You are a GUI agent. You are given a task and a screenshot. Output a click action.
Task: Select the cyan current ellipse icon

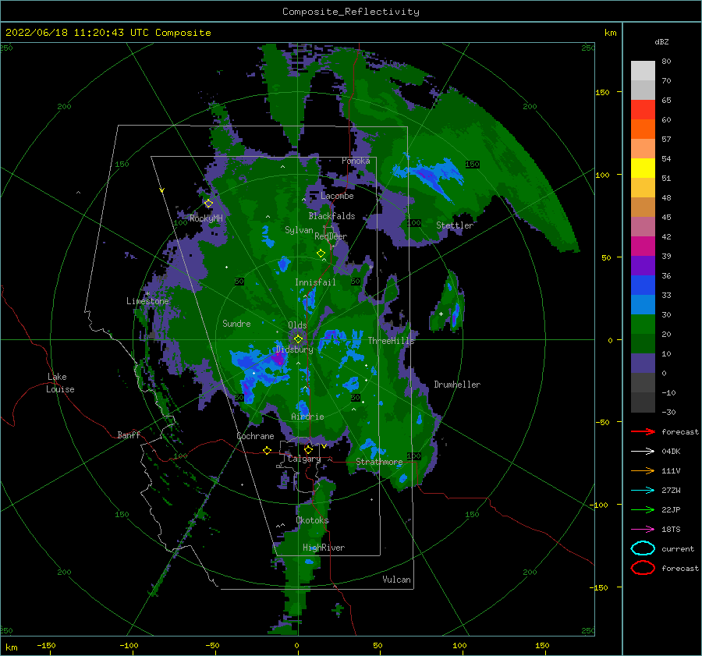pyautogui.click(x=643, y=548)
